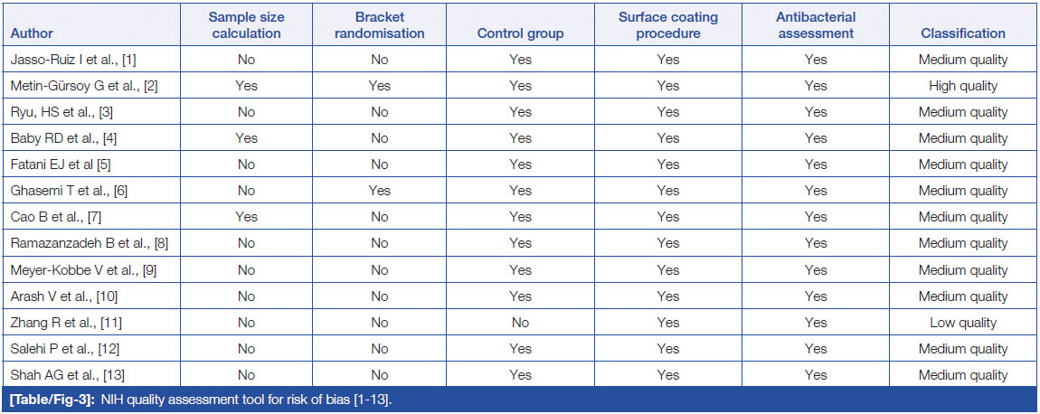This screenshot has width=1040, height=414.
Task: Click the Low quality classification cell
Action: coord(962,323)
